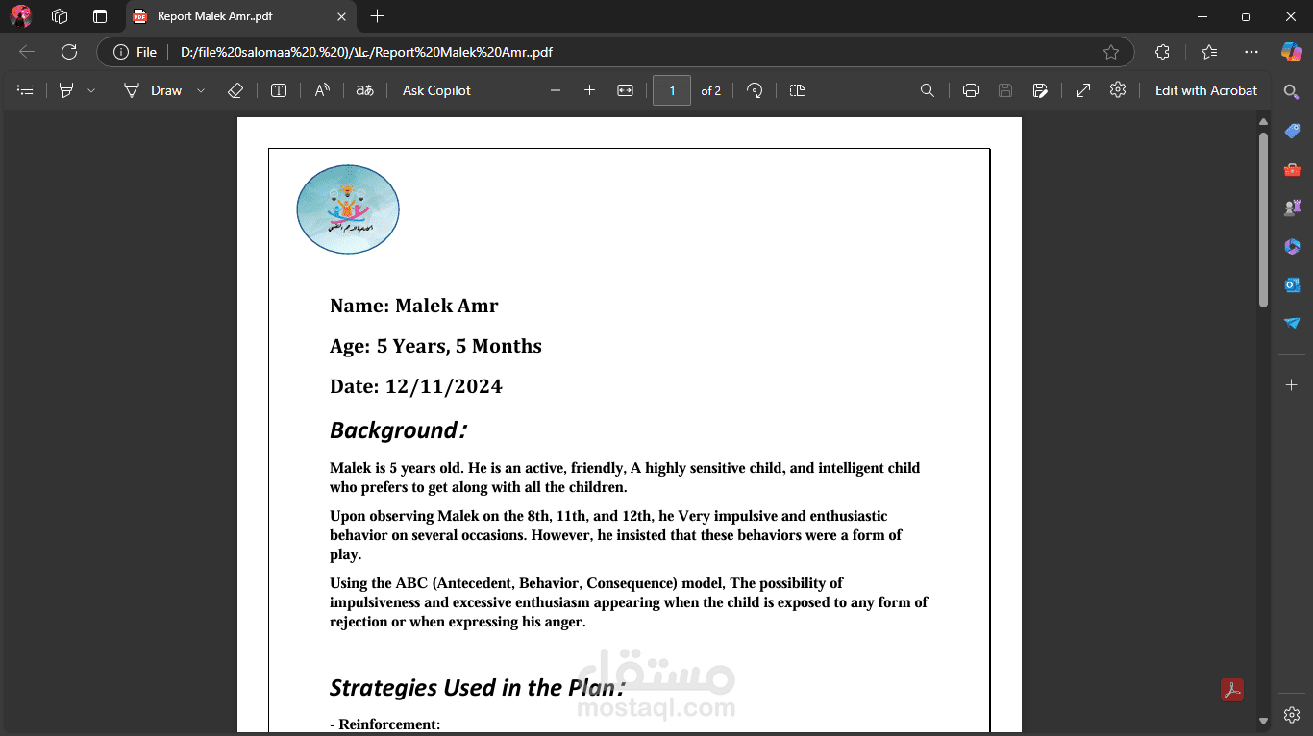Rotate the PDF page

click(756, 90)
